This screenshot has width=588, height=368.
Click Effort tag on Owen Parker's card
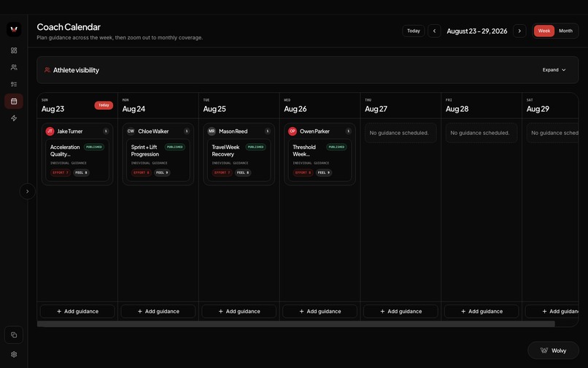[x=303, y=173]
